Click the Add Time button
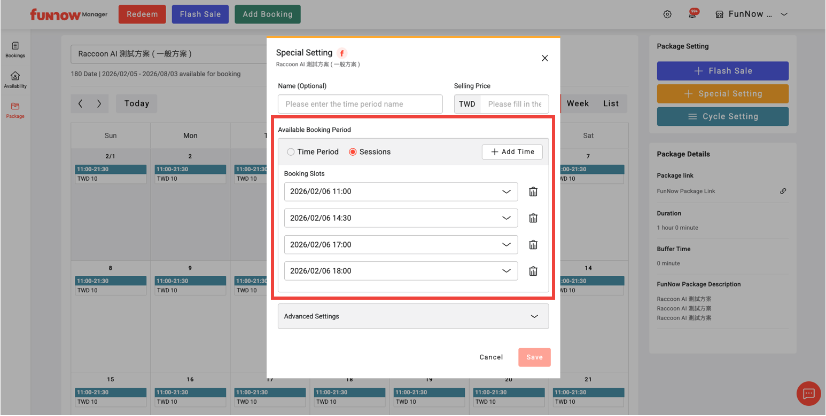826x416 pixels. pos(512,152)
